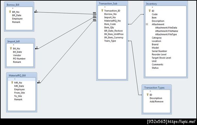Click the Transaction Types ID key icon
Viewport: 197px width, 125px height.
tap(147, 95)
